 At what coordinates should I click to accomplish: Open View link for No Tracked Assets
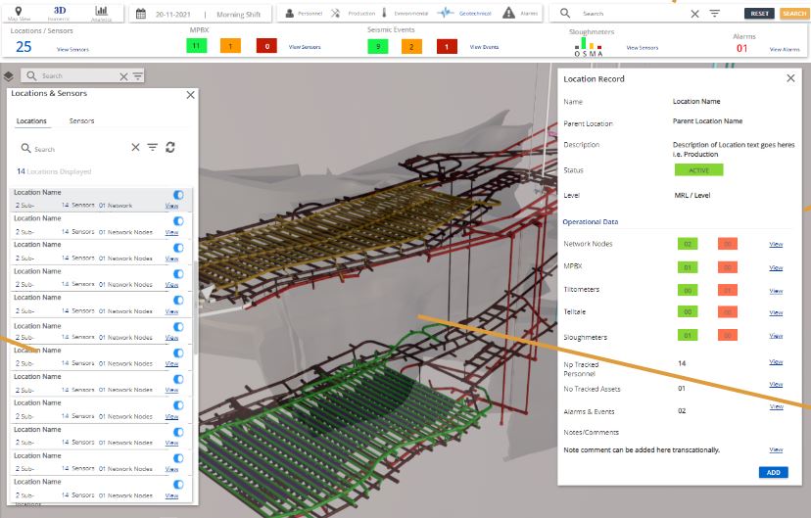pos(776,384)
